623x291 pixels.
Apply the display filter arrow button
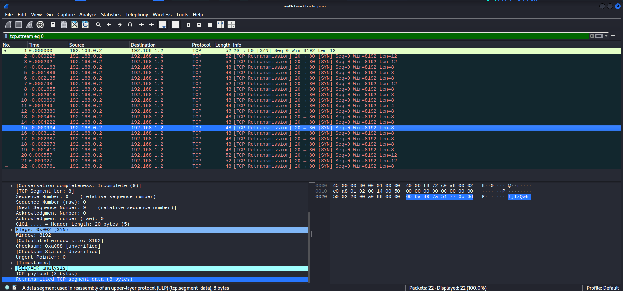click(599, 36)
